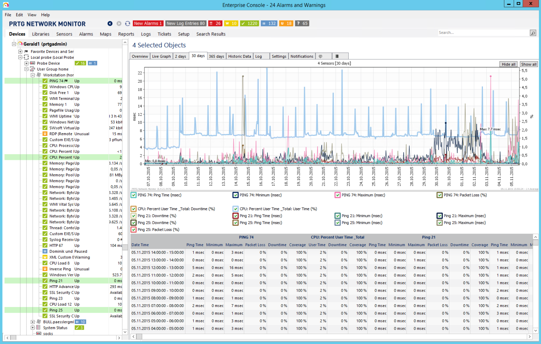Click the refresh icon in the toolbar
This screenshot has height=344, width=541.
click(x=127, y=23)
